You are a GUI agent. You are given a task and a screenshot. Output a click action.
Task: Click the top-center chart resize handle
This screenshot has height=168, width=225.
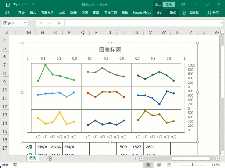[x=110, y=43]
